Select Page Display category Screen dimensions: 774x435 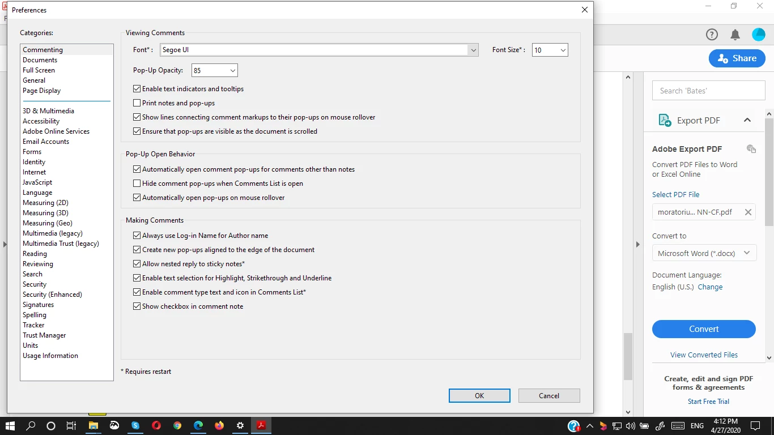click(41, 91)
